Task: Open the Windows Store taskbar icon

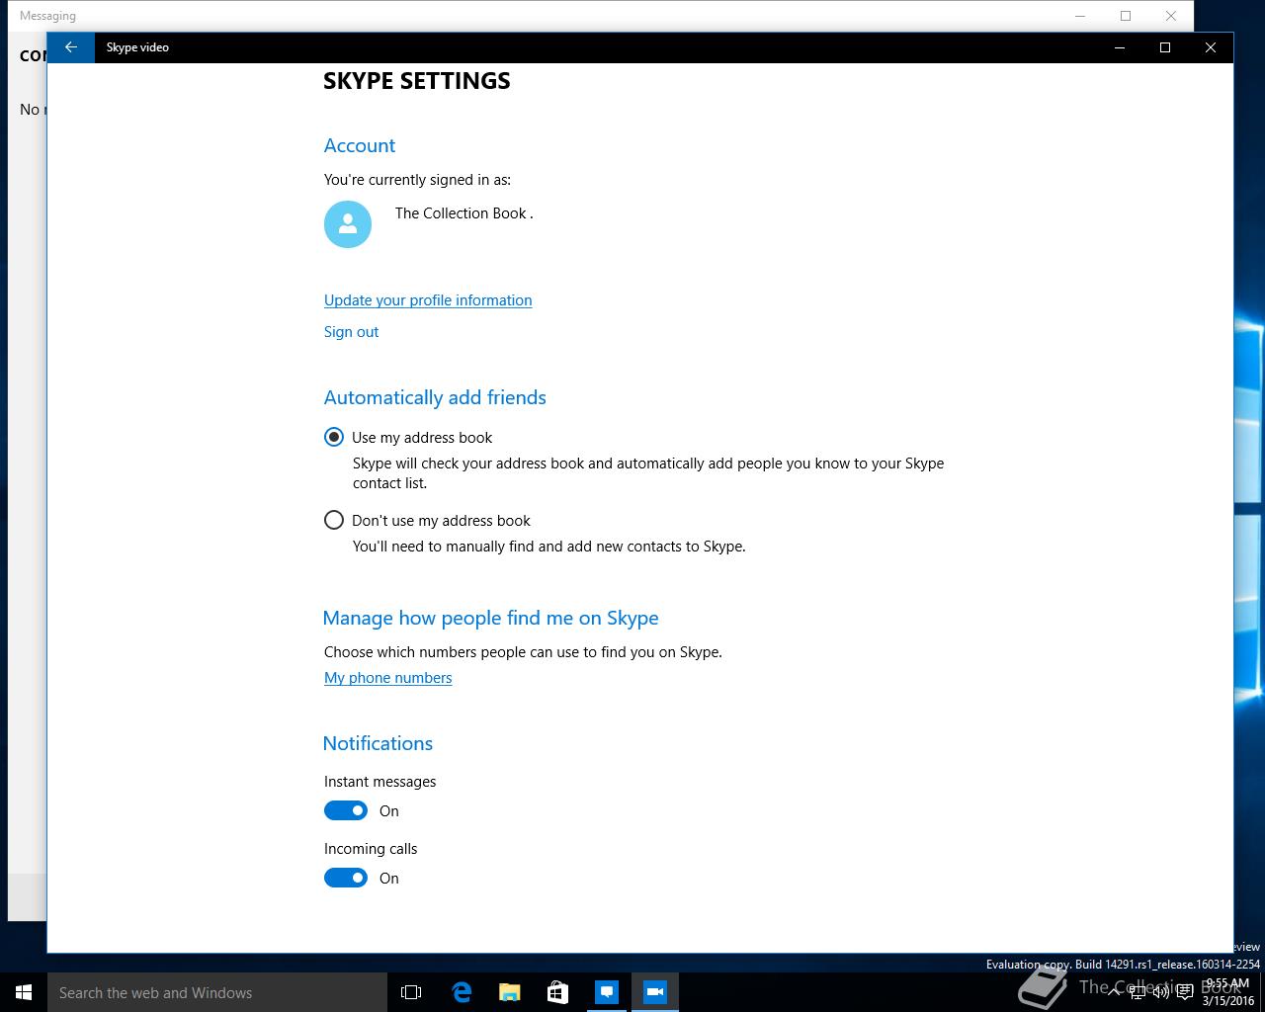Action: tap(558, 992)
